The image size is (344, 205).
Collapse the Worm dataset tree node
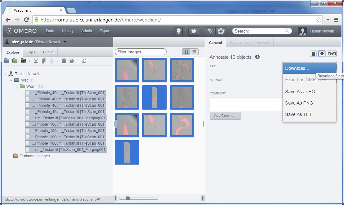point(17,87)
